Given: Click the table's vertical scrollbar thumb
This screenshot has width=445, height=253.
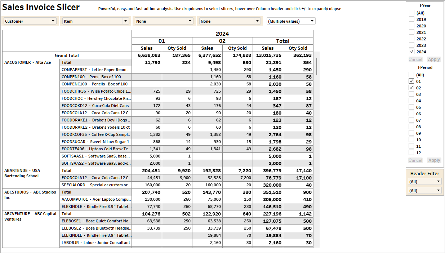Looking at the screenshot, I should 317,66.
